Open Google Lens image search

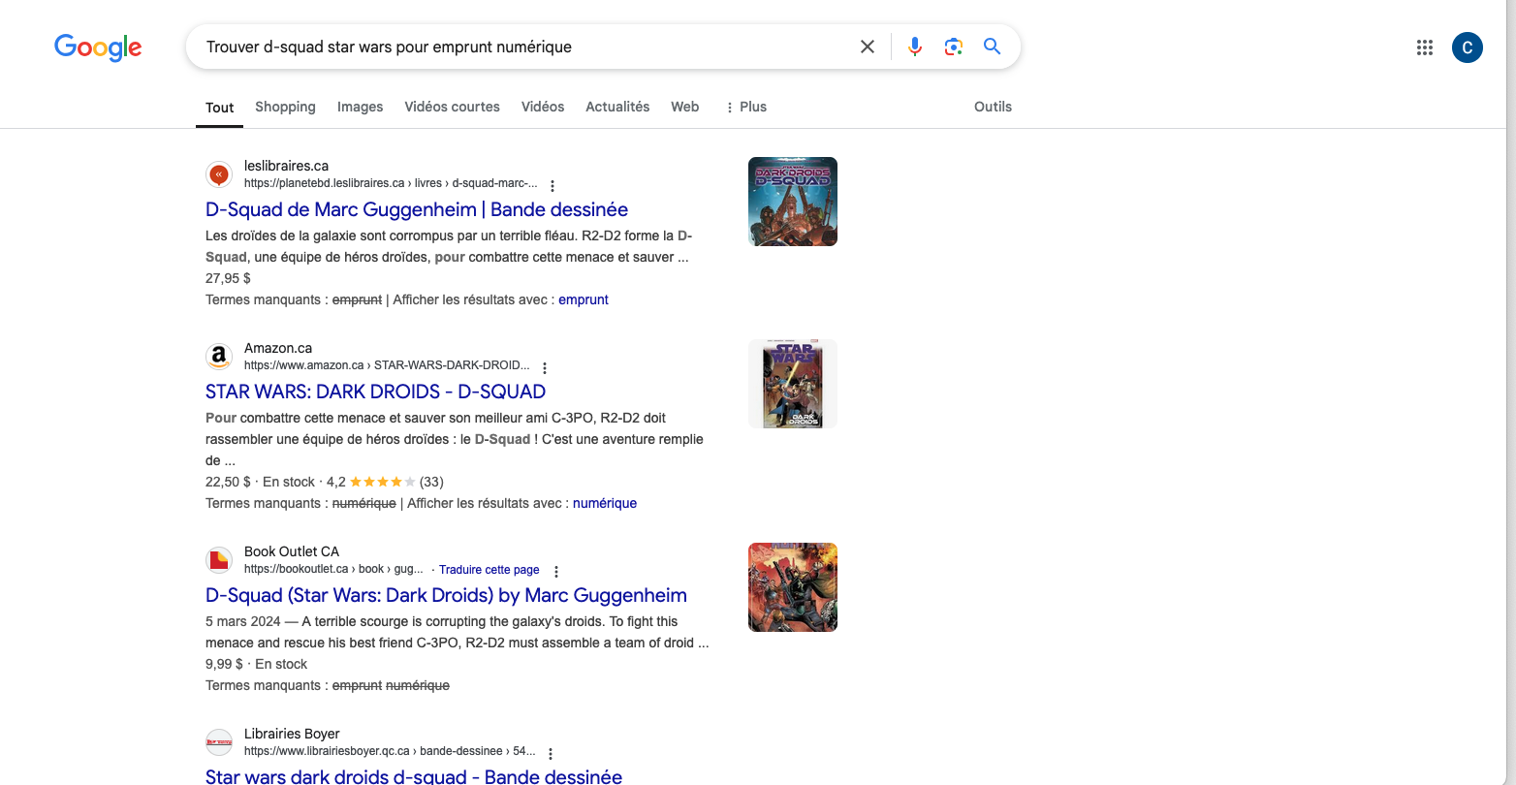[953, 47]
